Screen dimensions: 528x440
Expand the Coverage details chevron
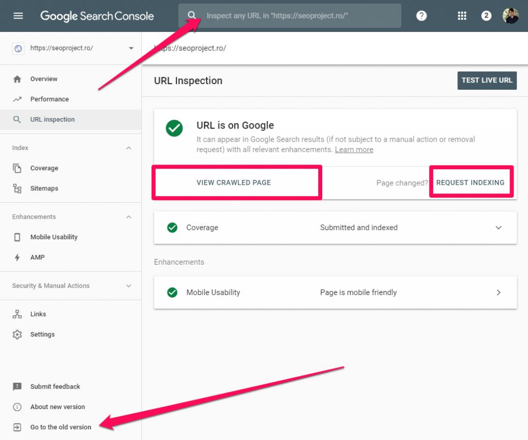click(x=499, y=227)
